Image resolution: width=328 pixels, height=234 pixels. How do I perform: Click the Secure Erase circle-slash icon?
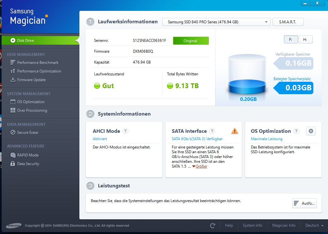(13, 132)
